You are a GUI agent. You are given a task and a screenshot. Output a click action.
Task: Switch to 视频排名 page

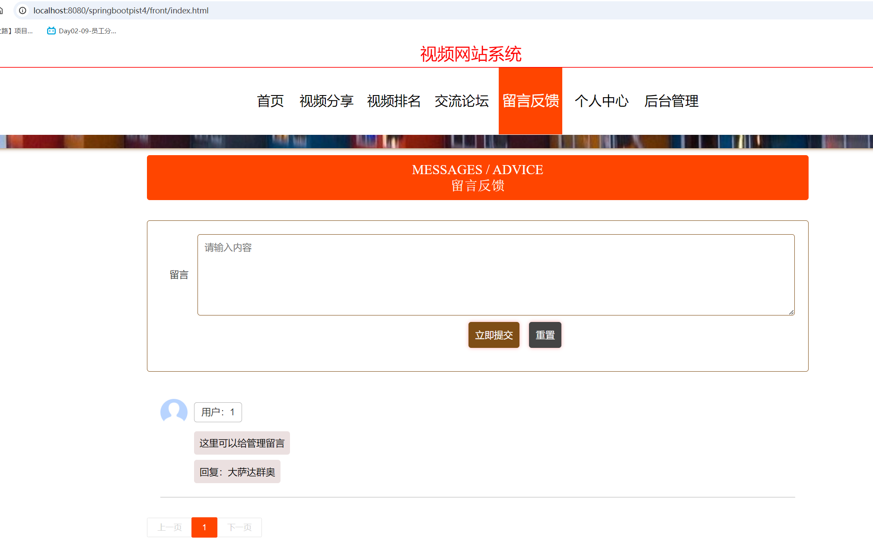[x=394, y=101]
